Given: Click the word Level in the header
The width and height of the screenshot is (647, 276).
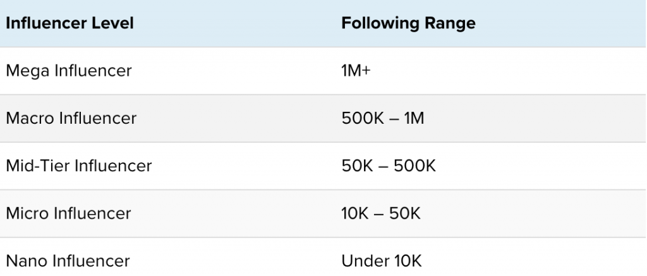Looking at the screenshot, I should tap(114, 23).
